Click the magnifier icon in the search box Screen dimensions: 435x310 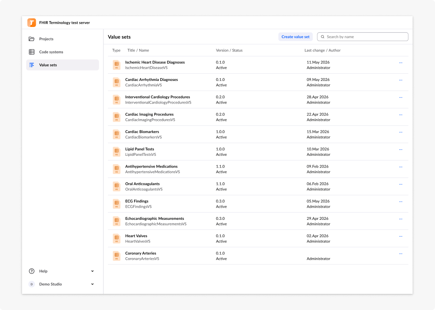click(323, 37)
